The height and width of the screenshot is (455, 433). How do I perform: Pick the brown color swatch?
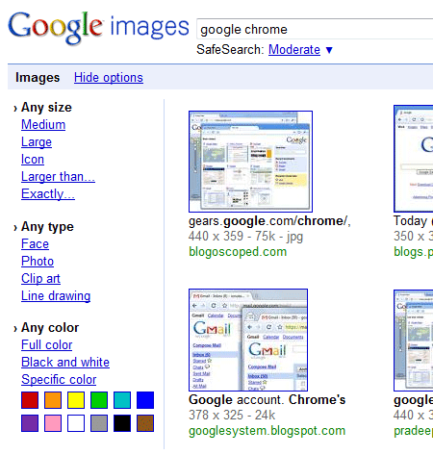point(145,423)
